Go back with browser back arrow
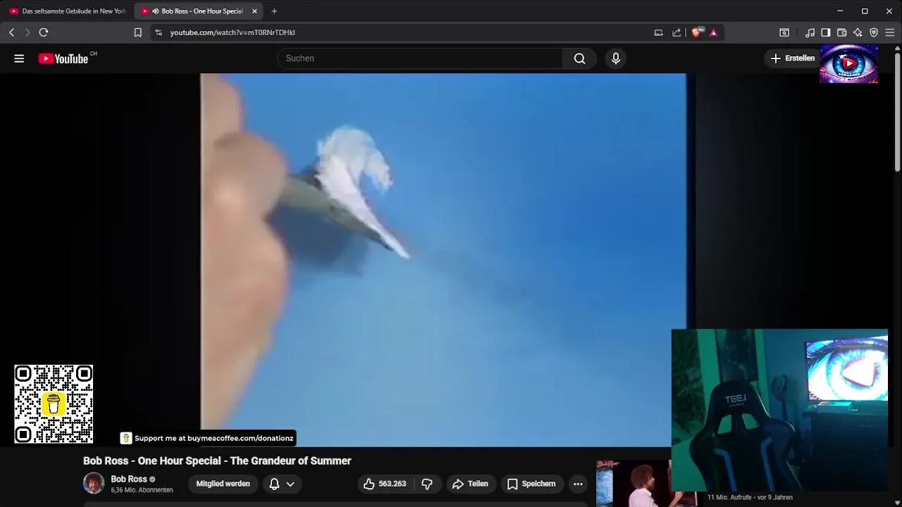Screen dimensions: 902x507 tap(11, 32)
